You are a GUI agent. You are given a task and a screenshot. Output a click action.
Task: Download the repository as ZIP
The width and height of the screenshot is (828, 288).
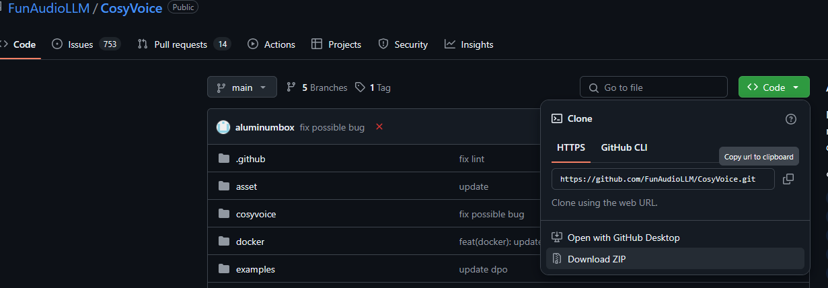(675, 259)
